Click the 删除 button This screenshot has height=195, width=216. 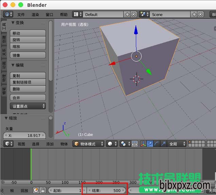coord(28,89)
